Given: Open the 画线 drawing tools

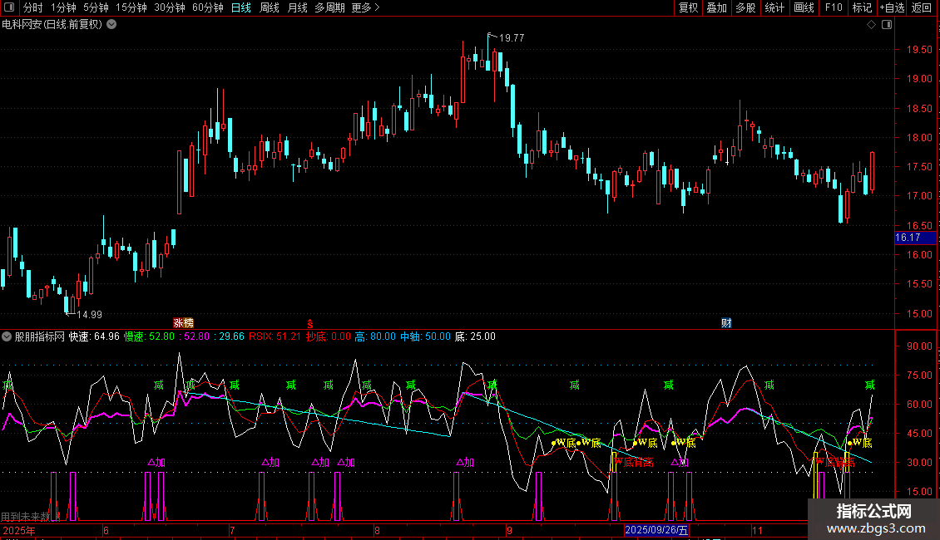Looking at the screenshot, I should point(804,8).
